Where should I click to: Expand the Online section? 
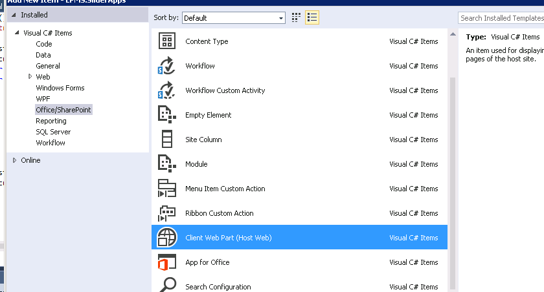click(x=14, y=160)
